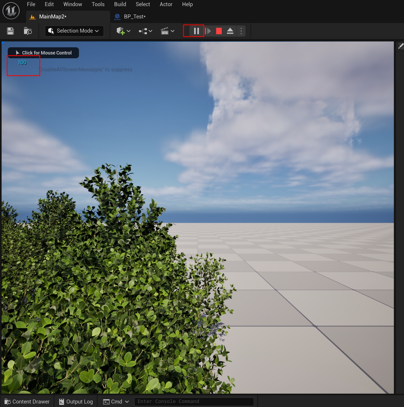The height and width of the screenshot is (407, 404).
Task: Stop the play session with the red button
Action: coord(219,31)
